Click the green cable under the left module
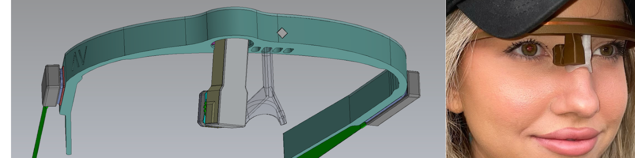The width and height of the screenshot is (635, 158). [39, 132]
